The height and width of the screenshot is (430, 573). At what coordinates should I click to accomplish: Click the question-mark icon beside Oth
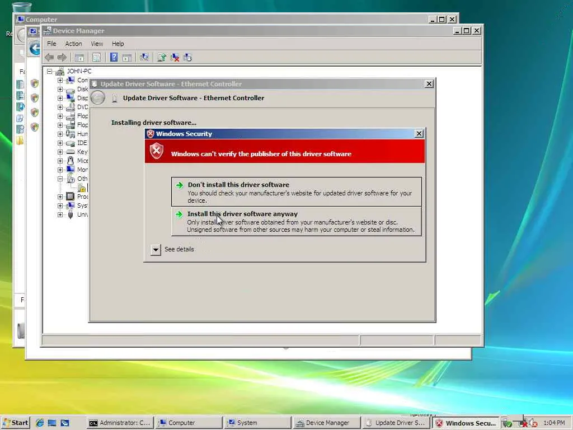71,179
